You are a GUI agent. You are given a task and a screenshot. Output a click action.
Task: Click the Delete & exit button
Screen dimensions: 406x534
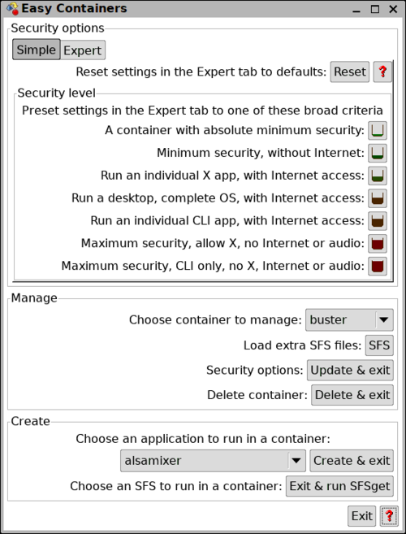[352, 395]
